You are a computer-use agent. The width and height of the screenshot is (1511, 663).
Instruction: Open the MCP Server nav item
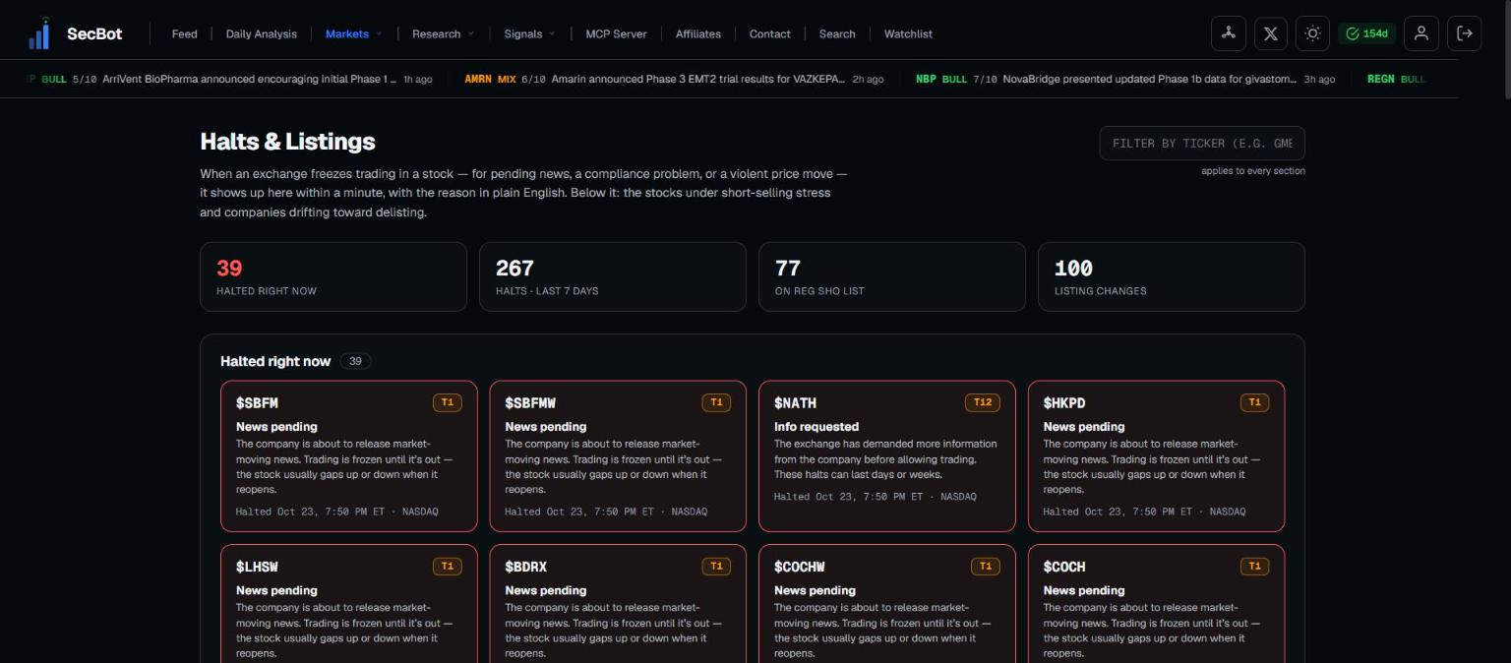pos(616,33)
